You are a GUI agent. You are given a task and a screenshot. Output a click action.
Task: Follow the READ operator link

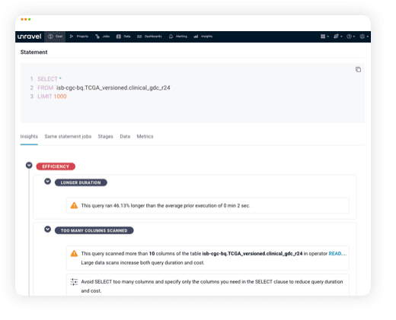(x=337, y=253)
